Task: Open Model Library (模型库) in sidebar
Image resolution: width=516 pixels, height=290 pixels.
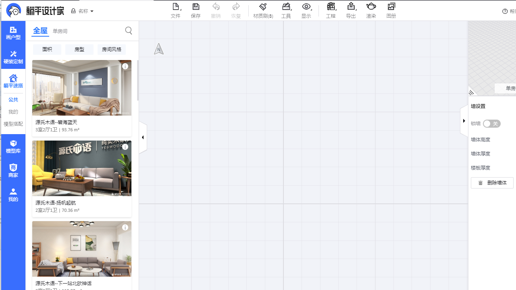Action: tap(13, 147)
